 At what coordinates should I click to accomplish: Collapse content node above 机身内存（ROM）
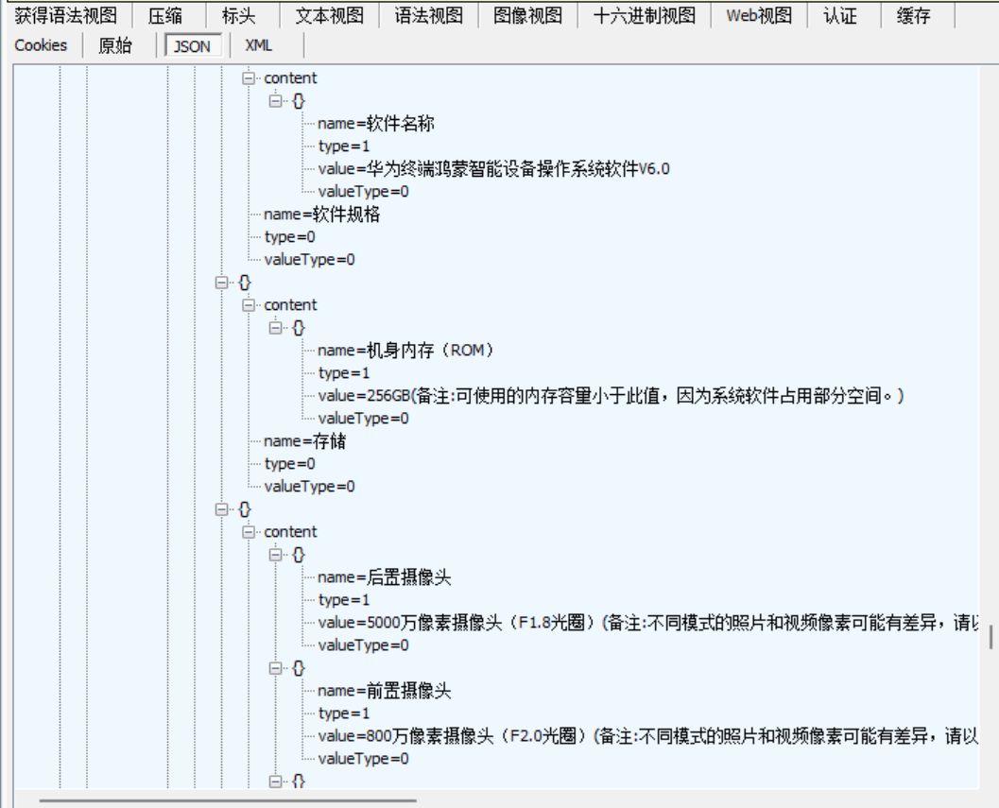click(x=249, y=305)
